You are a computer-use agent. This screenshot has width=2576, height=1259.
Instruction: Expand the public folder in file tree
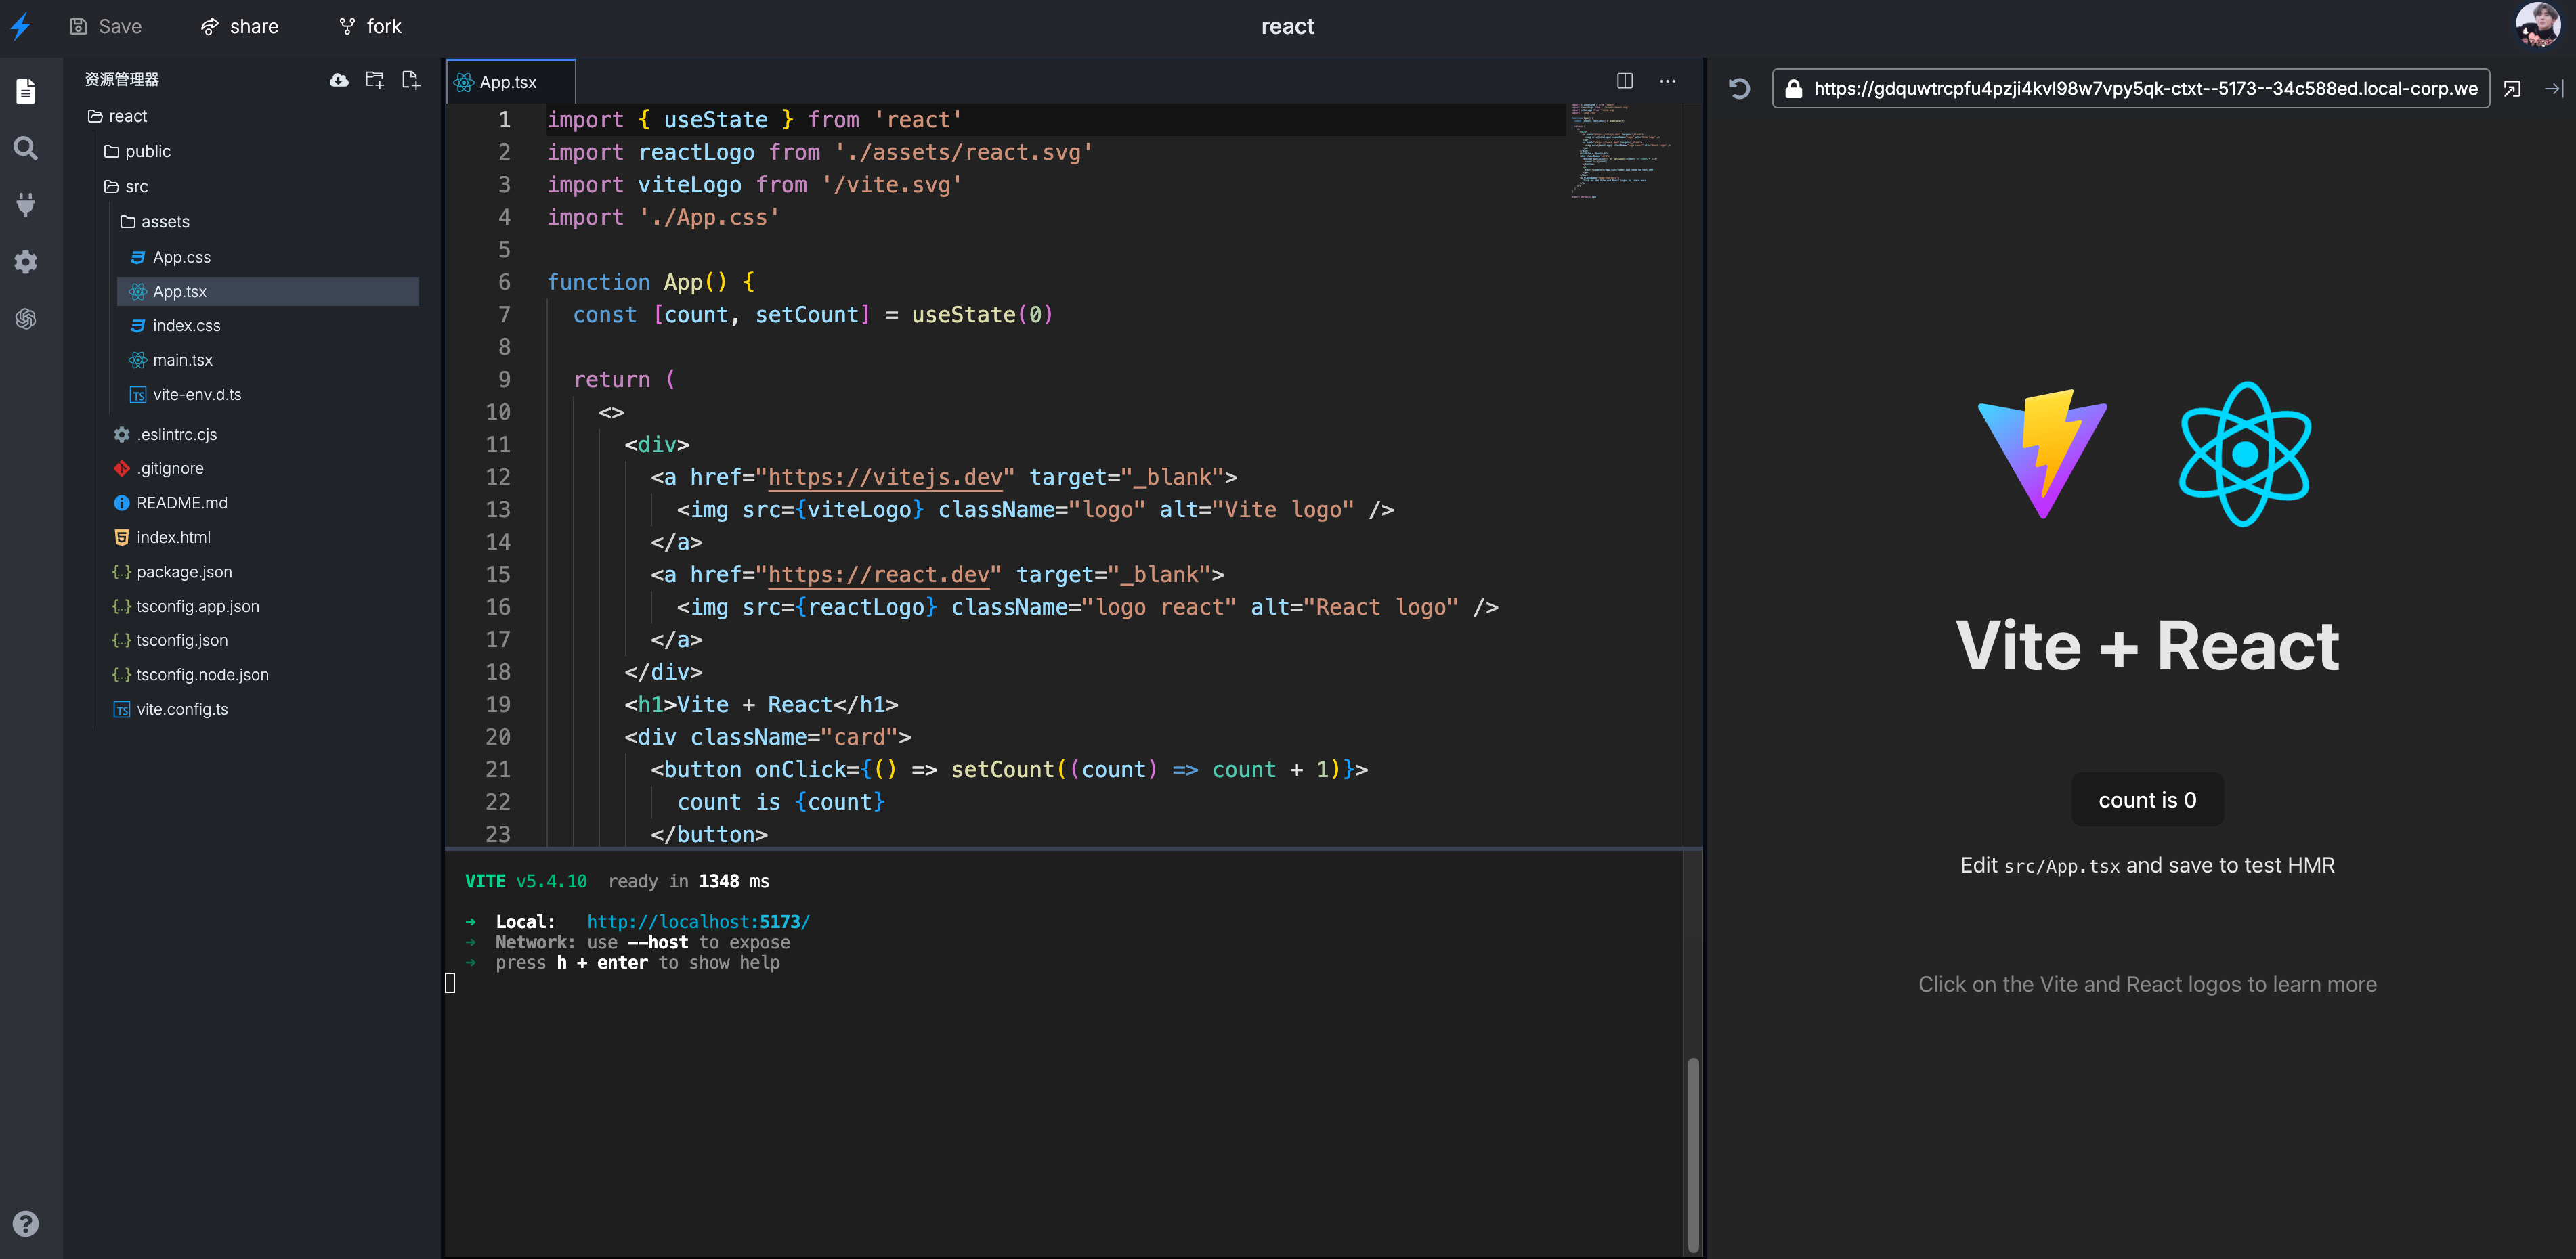(146, 150)
